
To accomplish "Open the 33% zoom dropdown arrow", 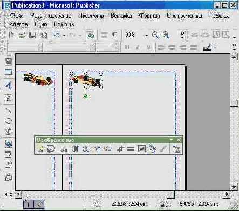I will 147,36.
